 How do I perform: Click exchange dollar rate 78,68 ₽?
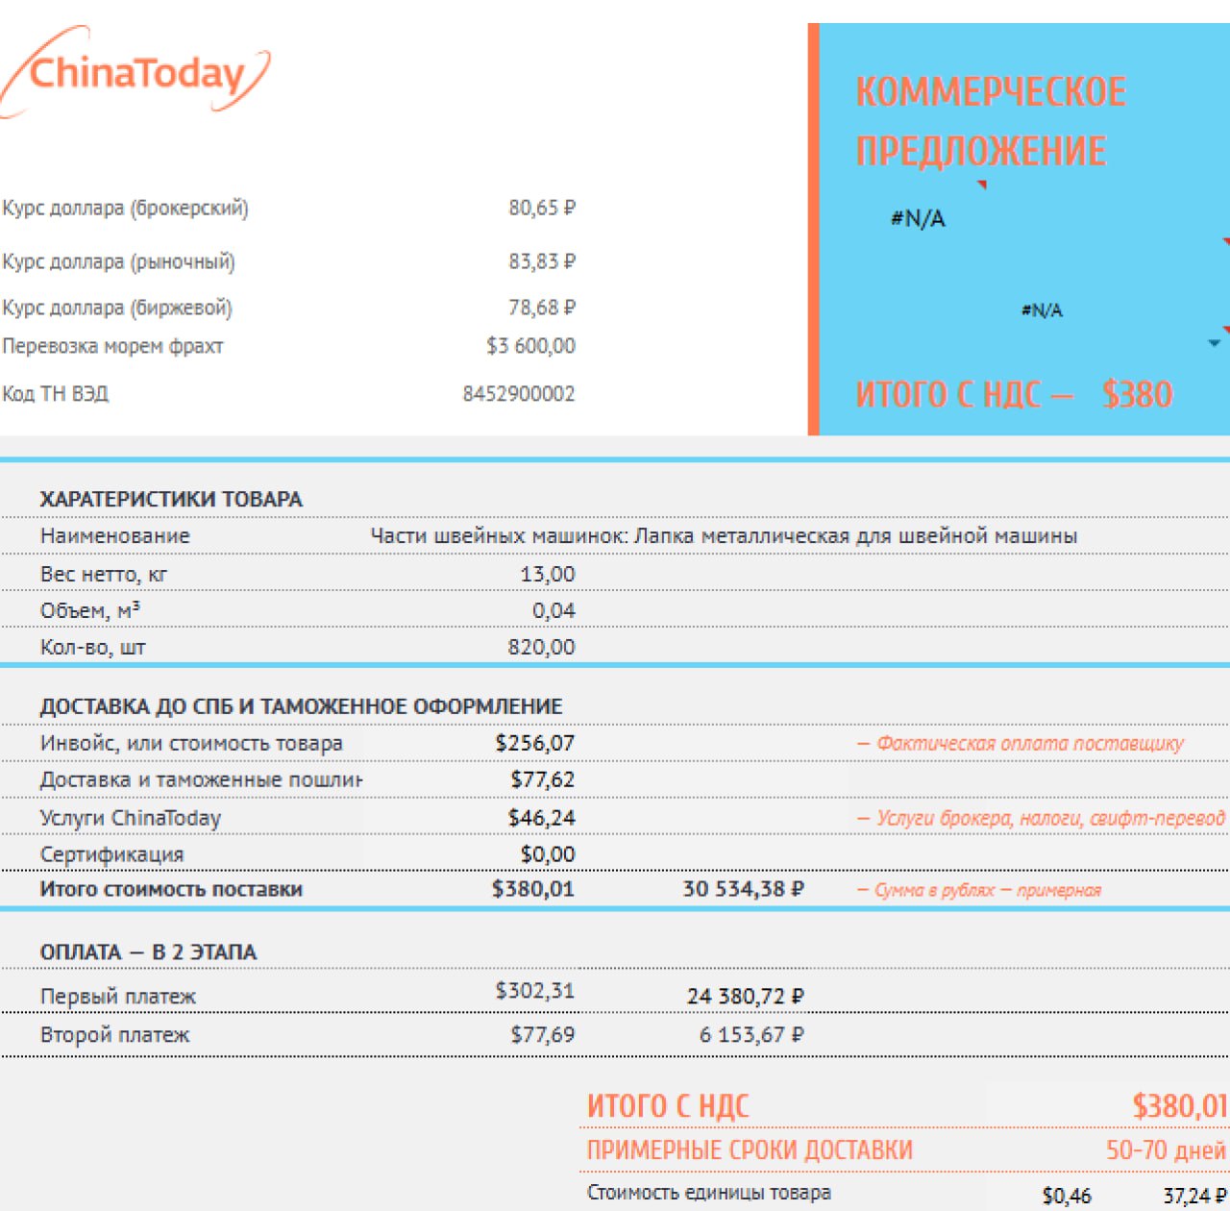pos(541,308)
